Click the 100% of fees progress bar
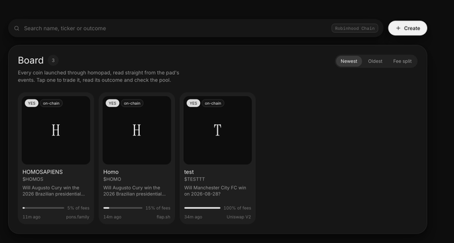The width and height of the screenshot is (454, 243). click(x=202, y=208)
